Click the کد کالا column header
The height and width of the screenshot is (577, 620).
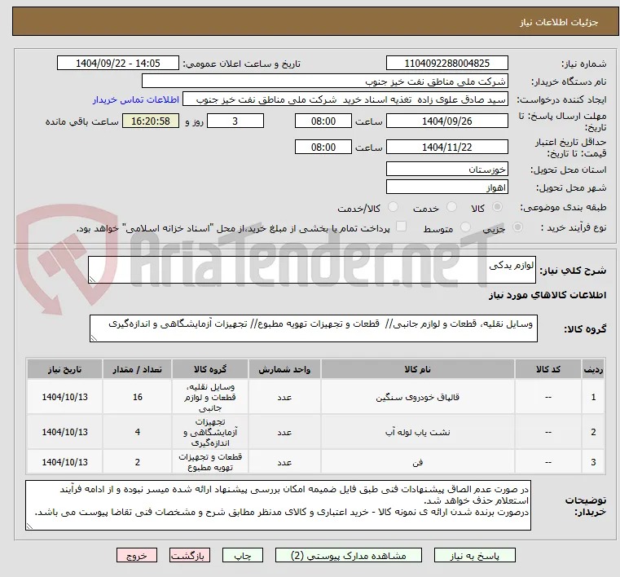pos(548,369)
